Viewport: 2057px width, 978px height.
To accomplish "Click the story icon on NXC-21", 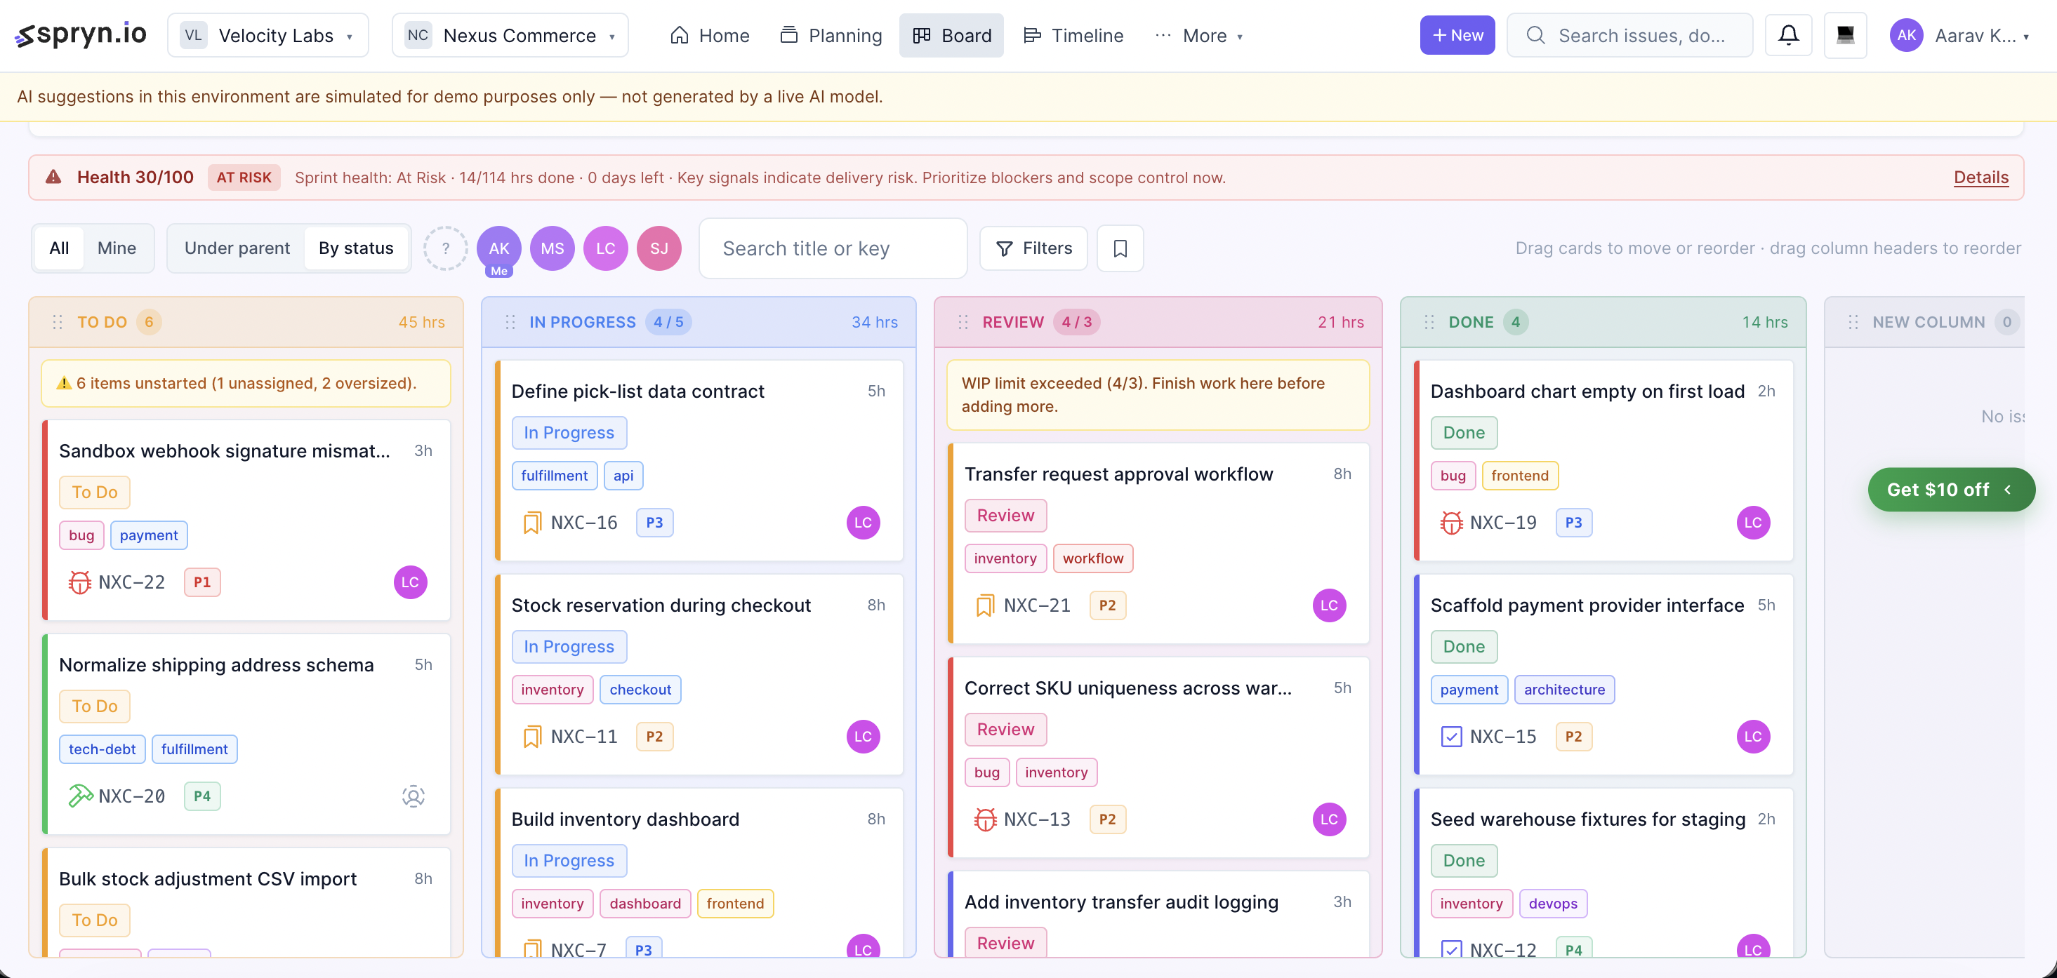I will tap(984, 605).
